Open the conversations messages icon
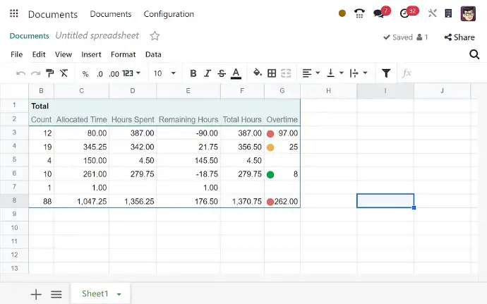The height and width of the screenshot is (304, 487). coord(380,13)
